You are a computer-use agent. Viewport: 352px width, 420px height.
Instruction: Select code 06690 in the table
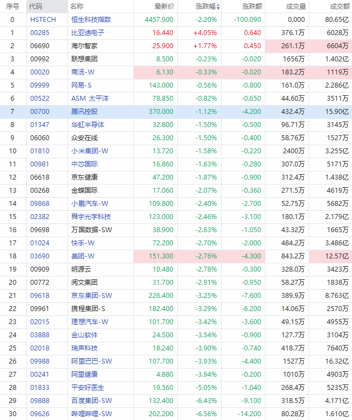click(39, 46)
